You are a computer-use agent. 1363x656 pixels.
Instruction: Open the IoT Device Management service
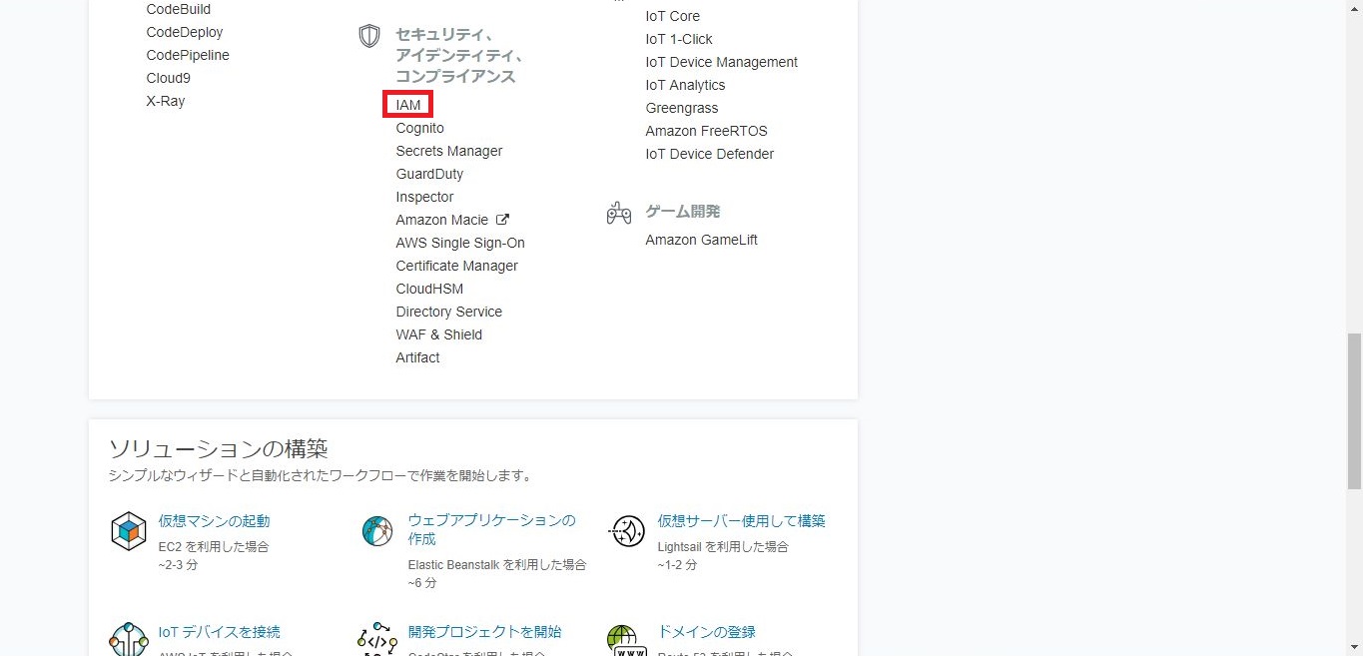coord(721,62)
